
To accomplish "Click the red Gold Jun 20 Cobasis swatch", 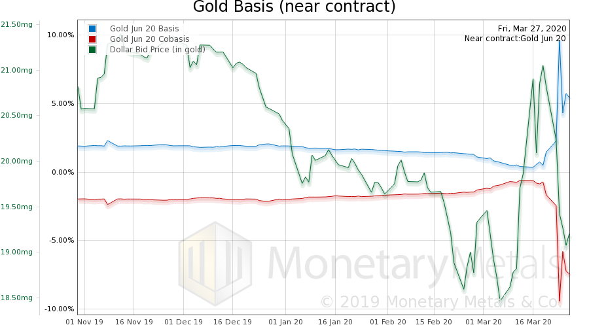I will [92, 39].
